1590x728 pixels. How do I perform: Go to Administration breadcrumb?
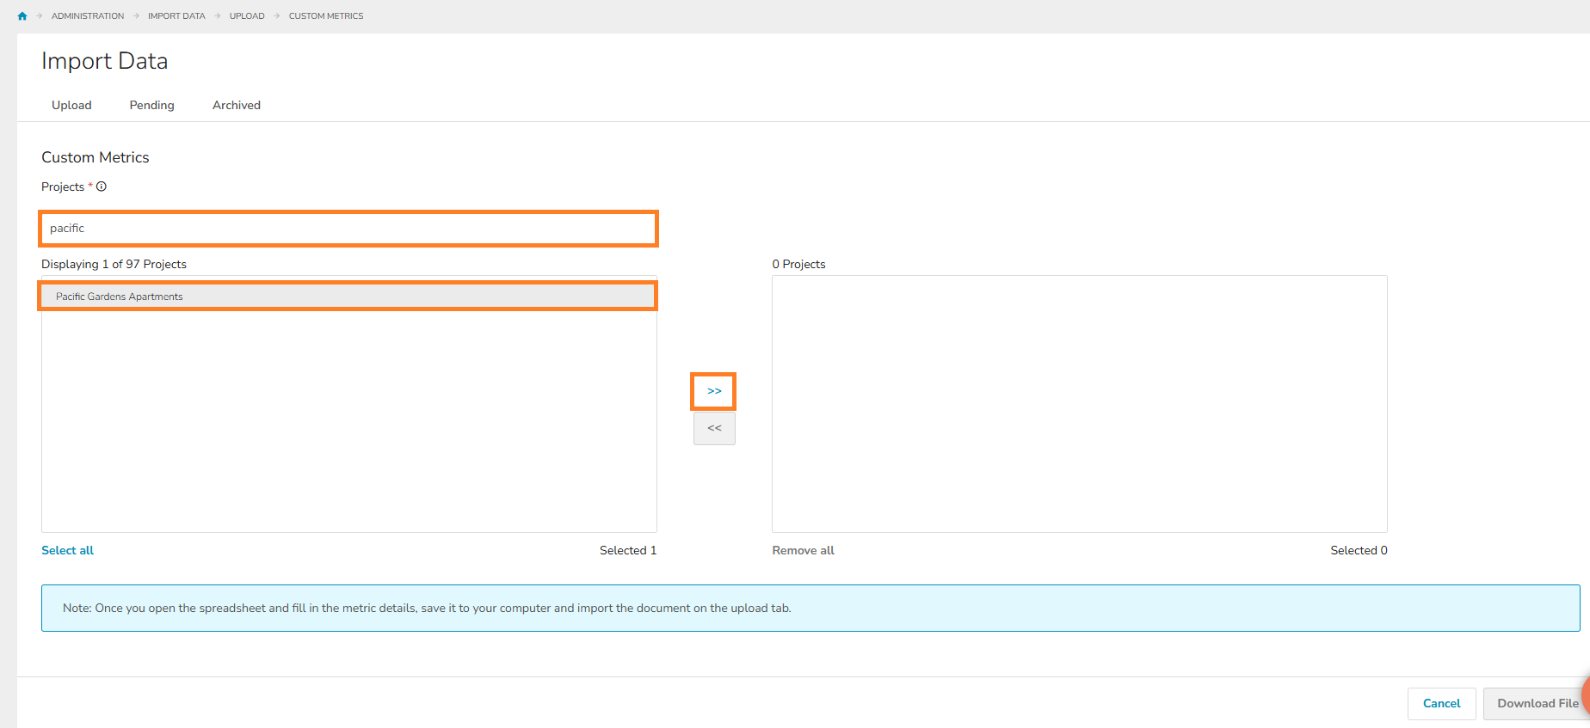click(x=88, y=16)
